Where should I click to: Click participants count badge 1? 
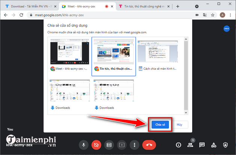pos(193,140)
